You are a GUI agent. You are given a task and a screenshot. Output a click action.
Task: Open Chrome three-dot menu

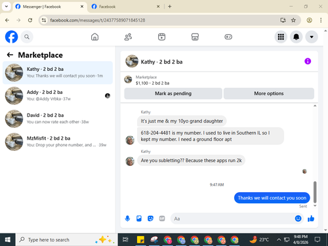coord(321,20)
